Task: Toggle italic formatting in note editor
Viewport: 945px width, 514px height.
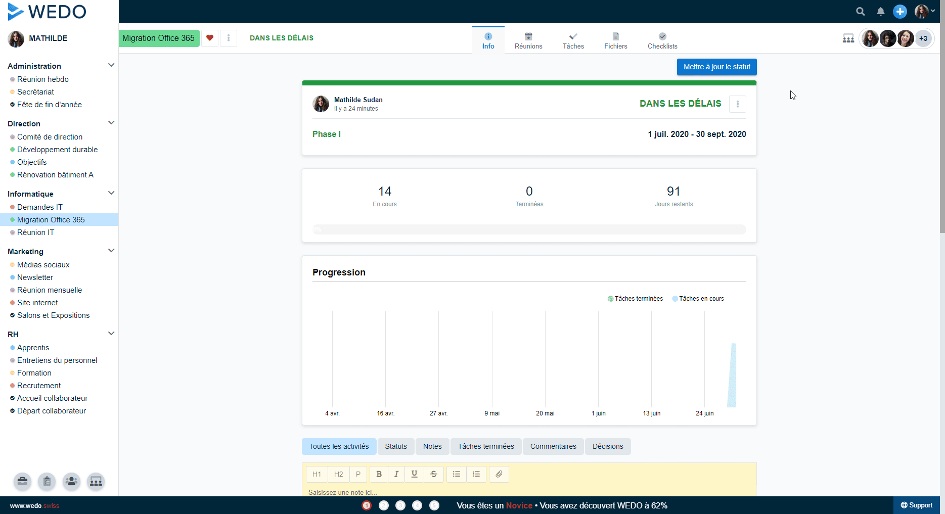Action: [396, 474]
